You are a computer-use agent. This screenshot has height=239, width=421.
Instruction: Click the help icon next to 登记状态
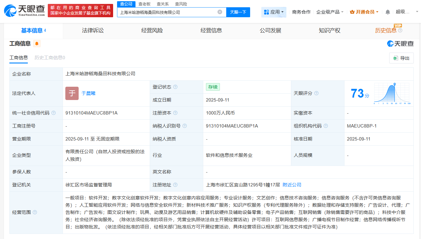tap(175, 86)
